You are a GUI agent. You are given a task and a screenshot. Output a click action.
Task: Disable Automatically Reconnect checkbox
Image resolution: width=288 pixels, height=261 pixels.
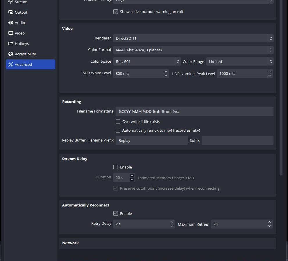coord(116,213)
